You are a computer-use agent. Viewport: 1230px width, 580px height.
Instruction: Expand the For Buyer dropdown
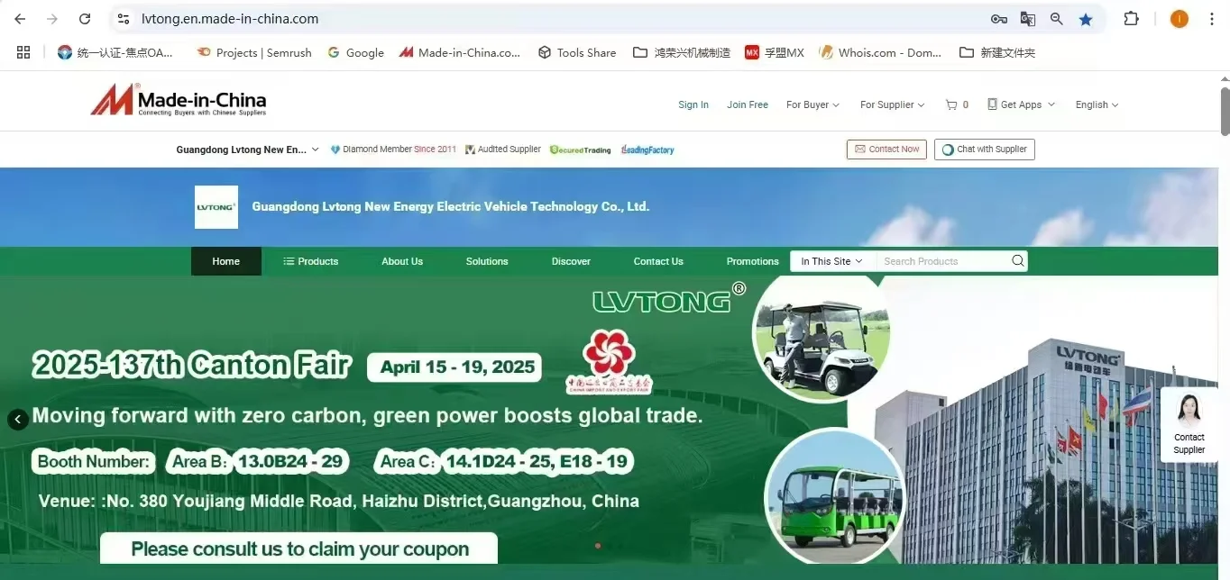point(812,104)
